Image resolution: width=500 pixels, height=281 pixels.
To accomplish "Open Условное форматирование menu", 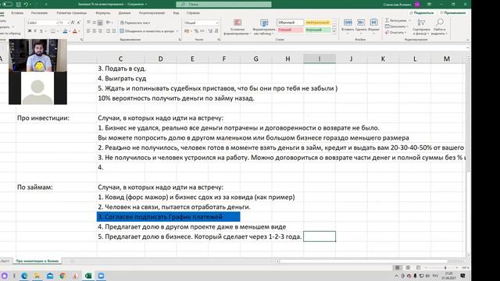I will [x=237, y=27].
